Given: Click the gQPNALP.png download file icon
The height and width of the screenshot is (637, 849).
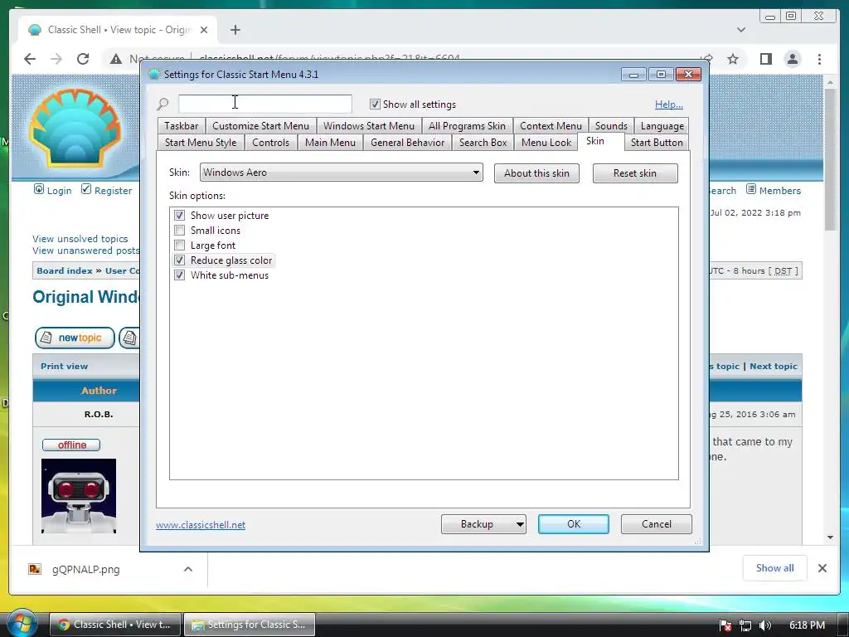Looking at the screenshot, I should [35, 569].
